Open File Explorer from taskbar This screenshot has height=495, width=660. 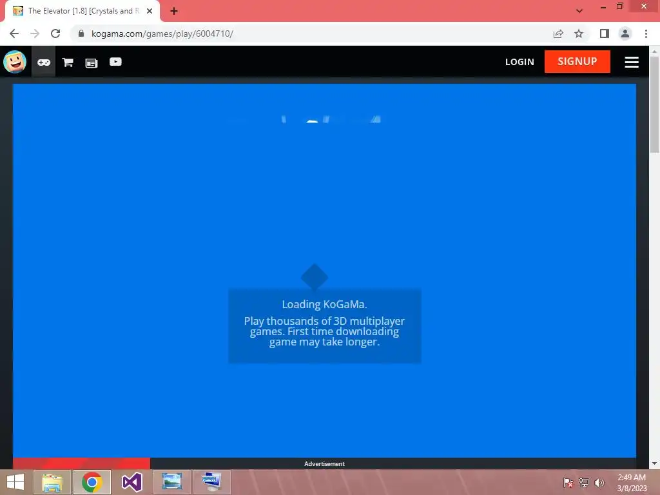(x=52, y=482)
